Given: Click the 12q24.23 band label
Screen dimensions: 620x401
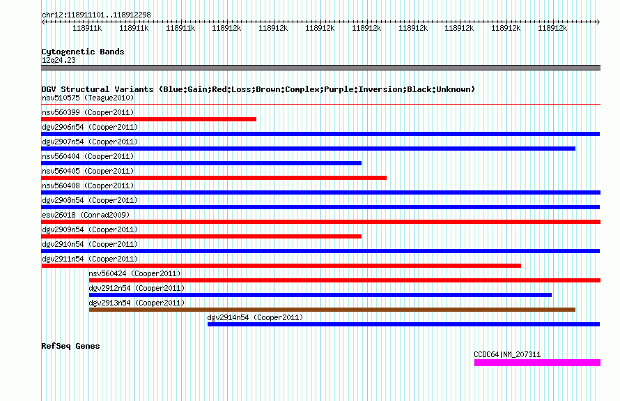Looking at the screenshot, I should pos(59,60).
